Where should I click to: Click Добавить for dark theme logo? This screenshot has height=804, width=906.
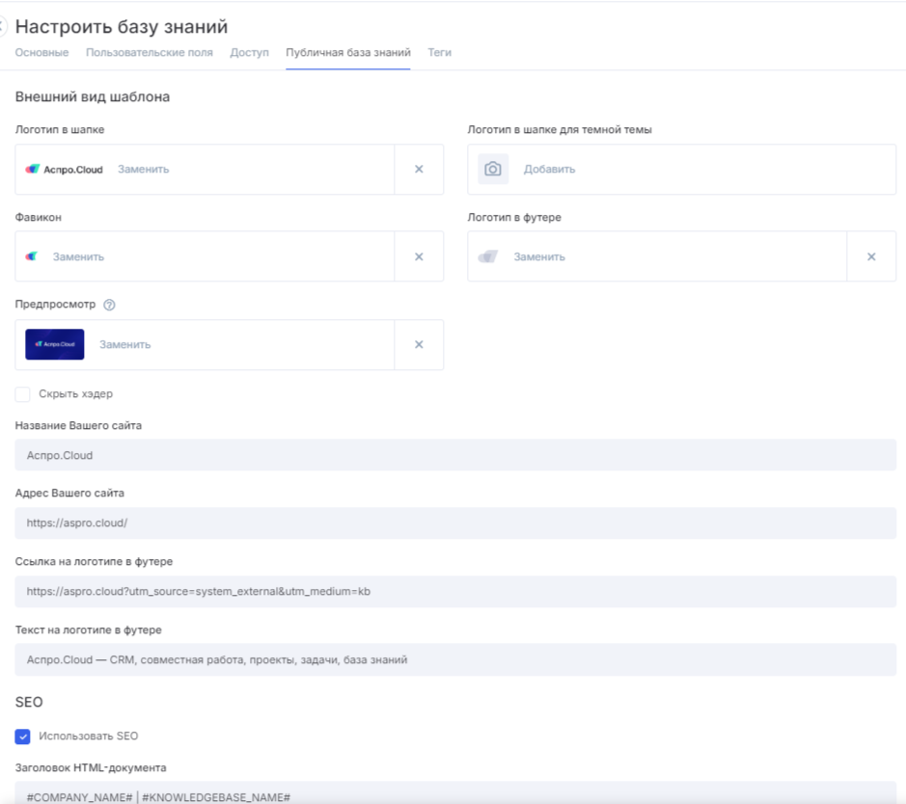(549, 170)
